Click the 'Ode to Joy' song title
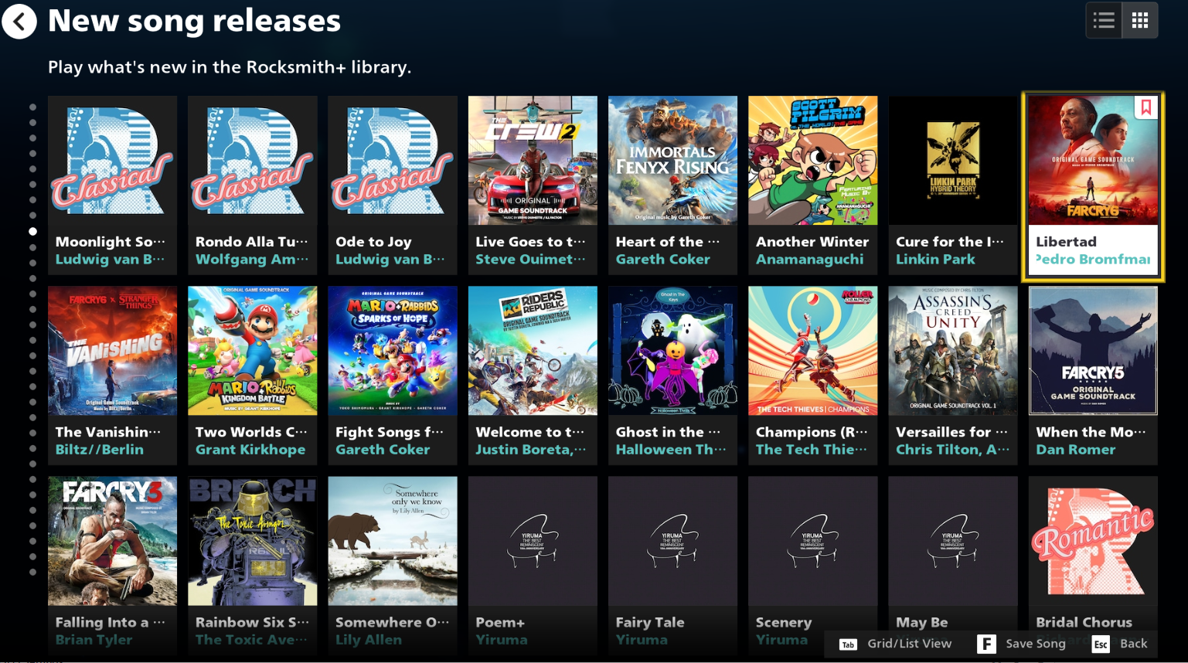1188x663 pixels. click(x=373, y=242)
